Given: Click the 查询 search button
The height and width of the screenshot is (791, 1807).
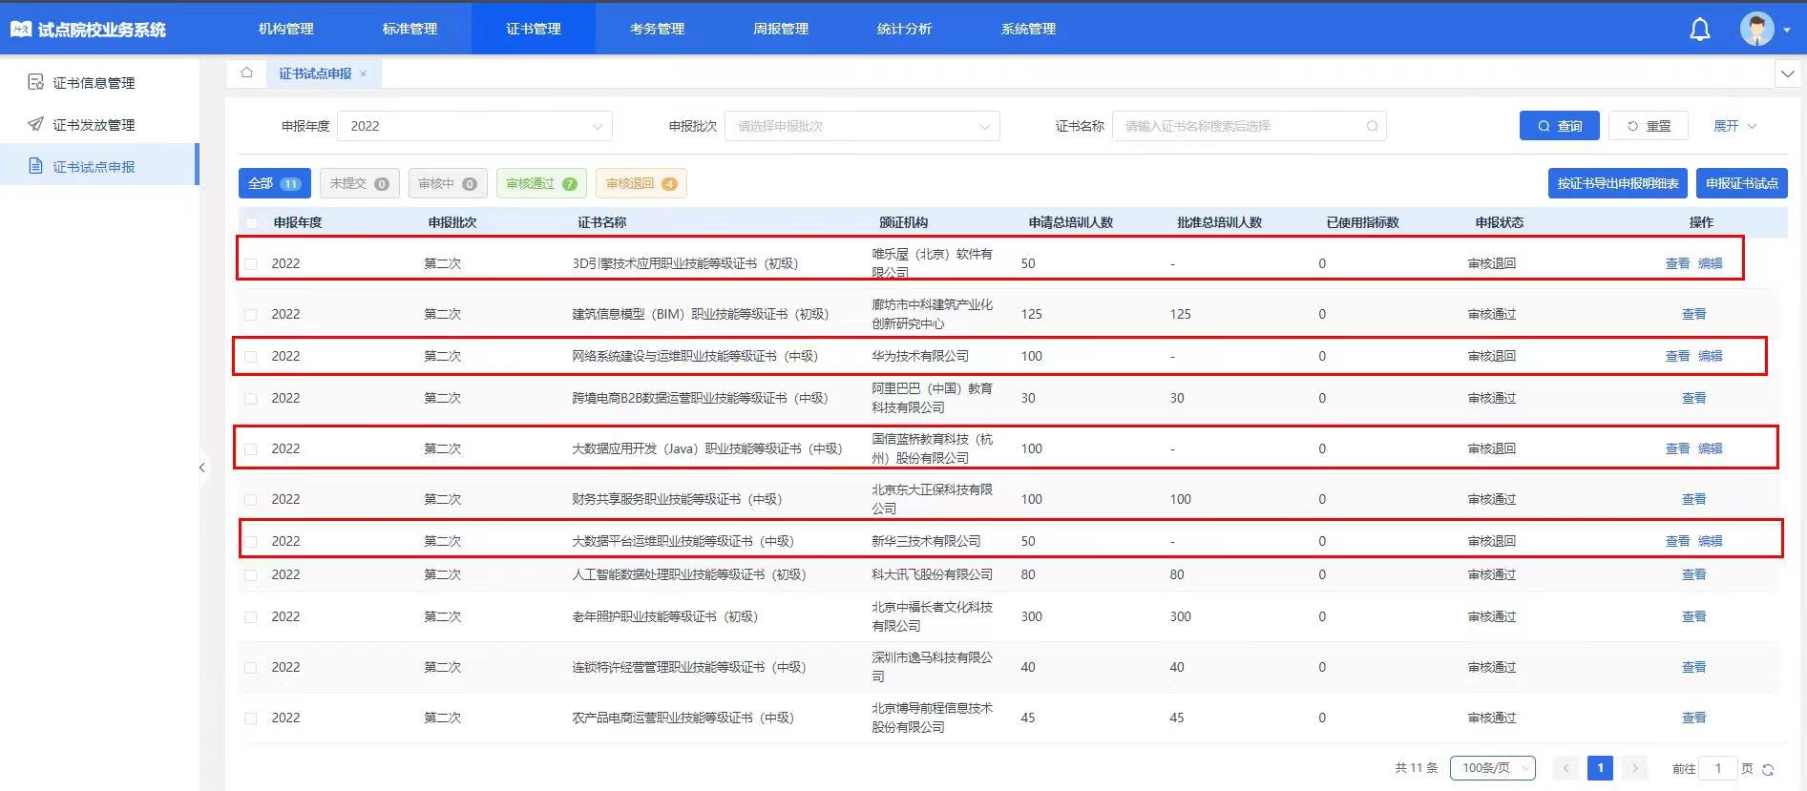Looking at the screenshot, I should pyautogui.click(x=1560, y=126).
